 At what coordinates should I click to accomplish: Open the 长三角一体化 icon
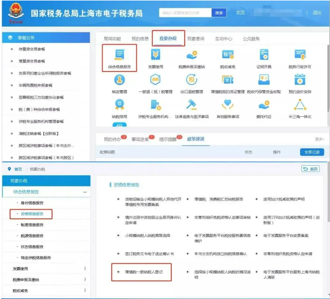[x=300, y=105]
